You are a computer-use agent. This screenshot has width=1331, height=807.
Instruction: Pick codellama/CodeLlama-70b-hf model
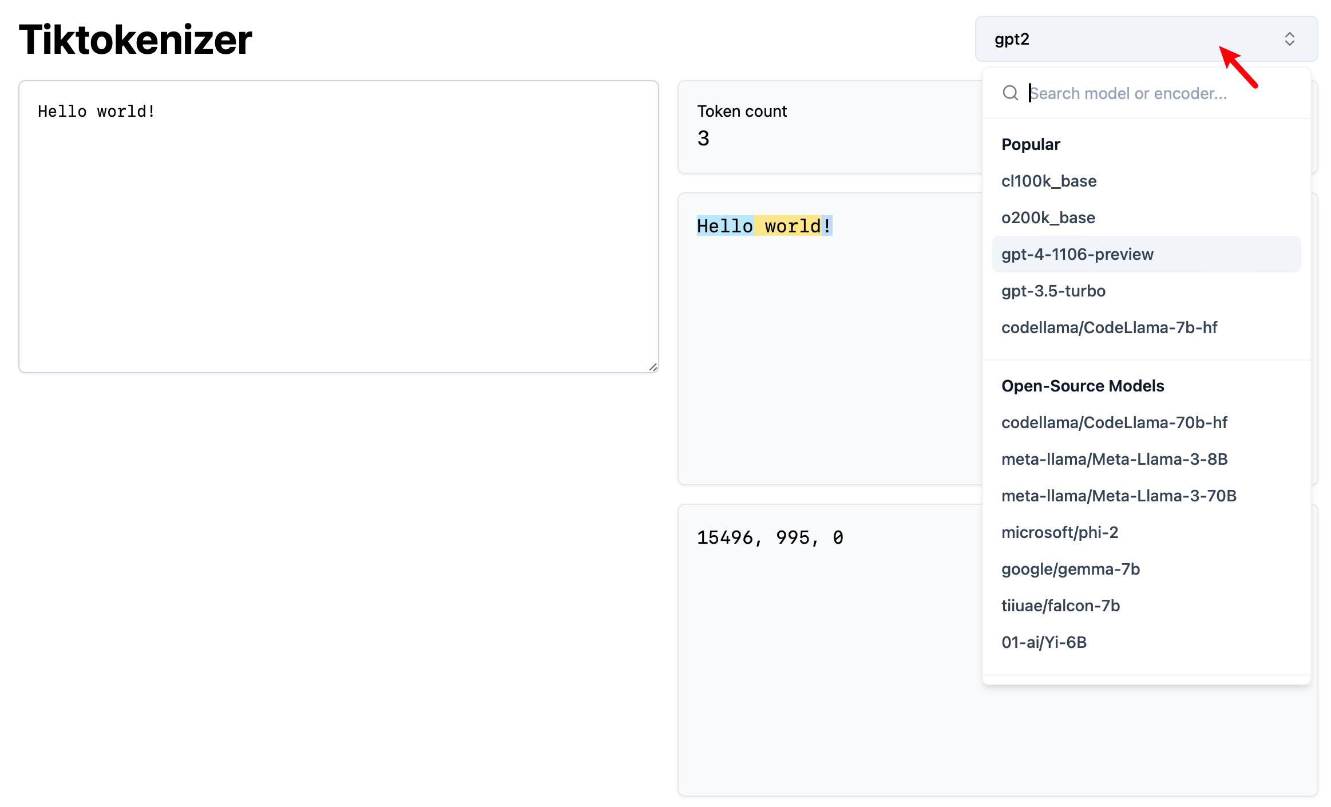[1114, 422]
